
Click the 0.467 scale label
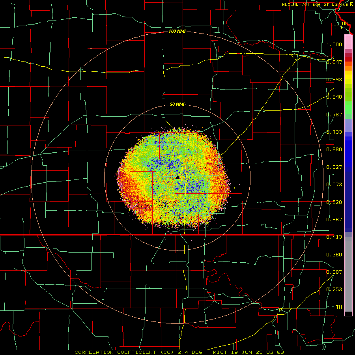334,220
